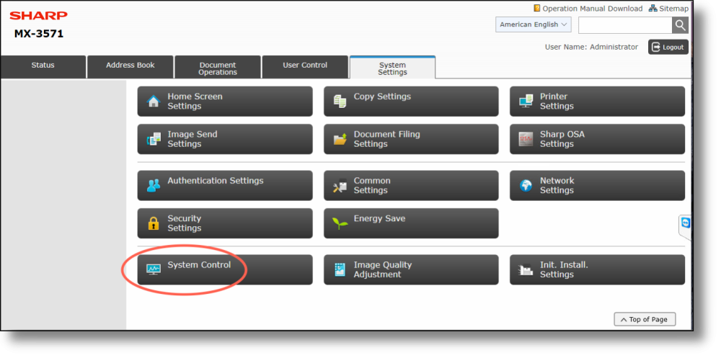Click the folder icon on Document Filing Settings
Viewport: 721px width, 358px height.
coord(340,139)
